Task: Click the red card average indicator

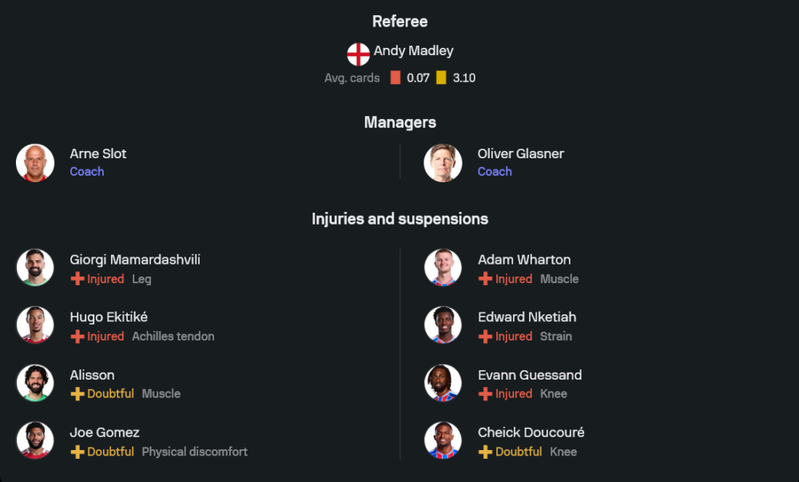Action: (396, 78)
